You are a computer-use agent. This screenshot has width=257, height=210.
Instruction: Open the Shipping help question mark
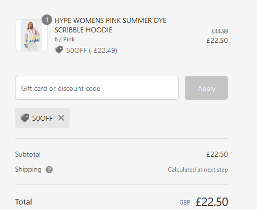[49, 170]
